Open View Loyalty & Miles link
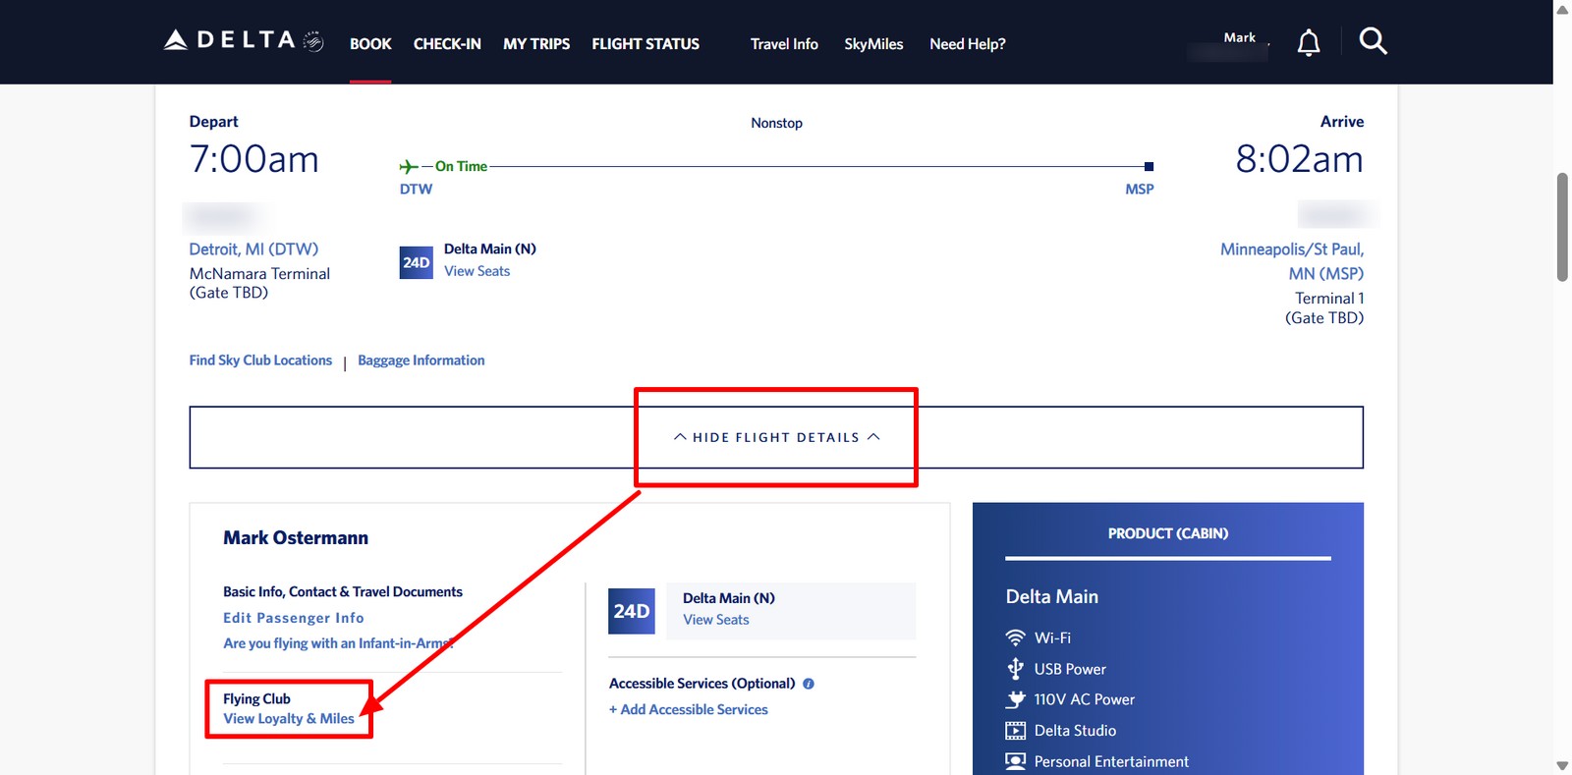 pos(289,719)
